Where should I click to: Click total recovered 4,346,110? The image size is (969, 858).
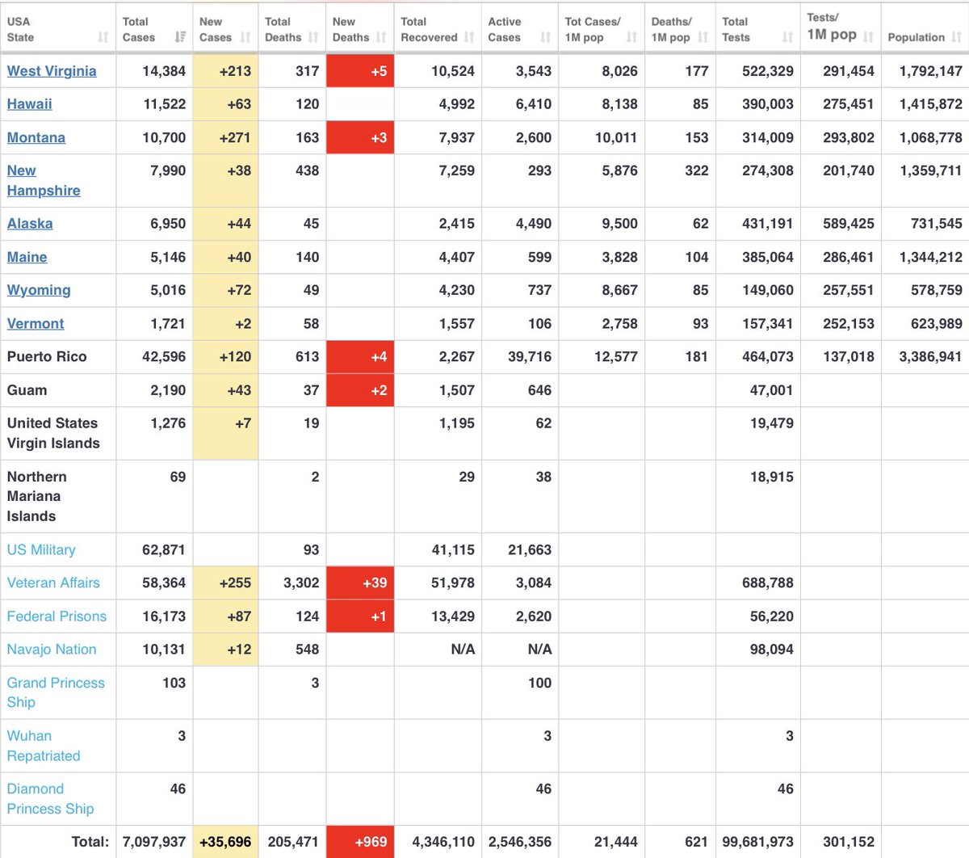tap(443, 842)
